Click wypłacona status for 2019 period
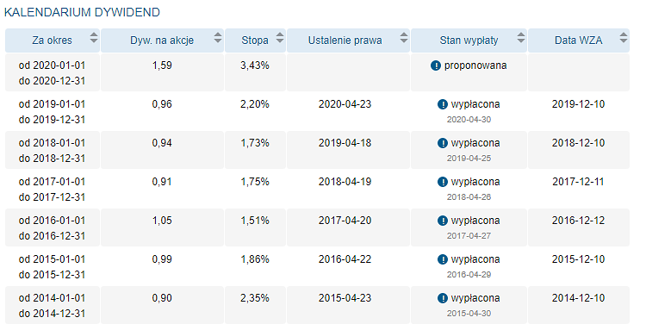This screenshot has height=324, width=646. click(x=475, y=104)
